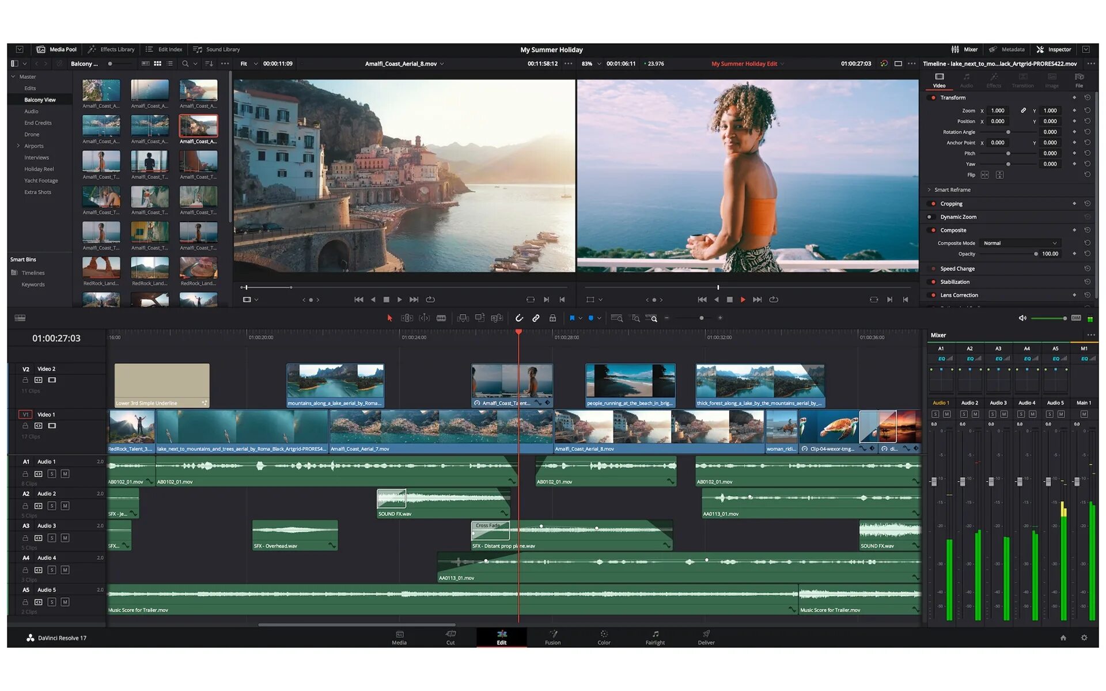
Task: Expand the Airports bin folder
Action: pyautogui.click(x=18, y=146)
